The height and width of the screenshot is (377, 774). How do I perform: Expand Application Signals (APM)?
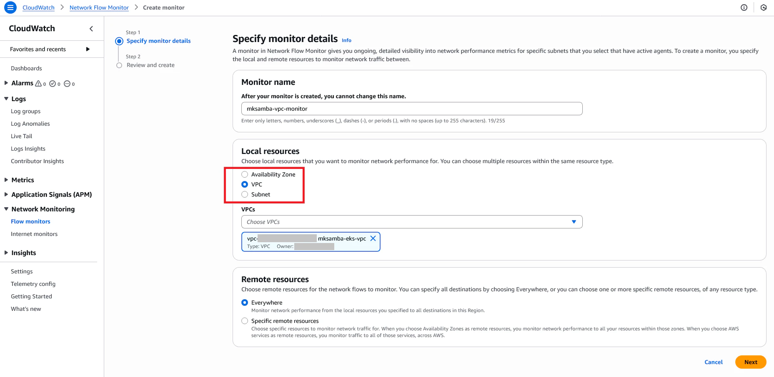coord(6,194)
